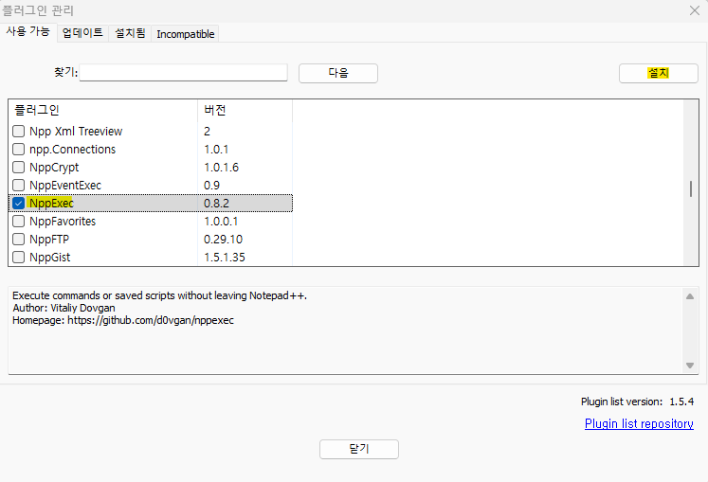Select the NppEventExec plugin name
This screenshot has height=482, width=708.
[x=65, y=185]
